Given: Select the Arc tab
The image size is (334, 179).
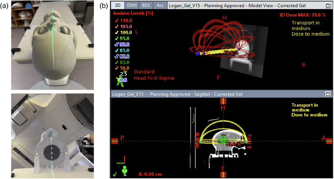Looking at the screenshot, I should tap(160, 5).
